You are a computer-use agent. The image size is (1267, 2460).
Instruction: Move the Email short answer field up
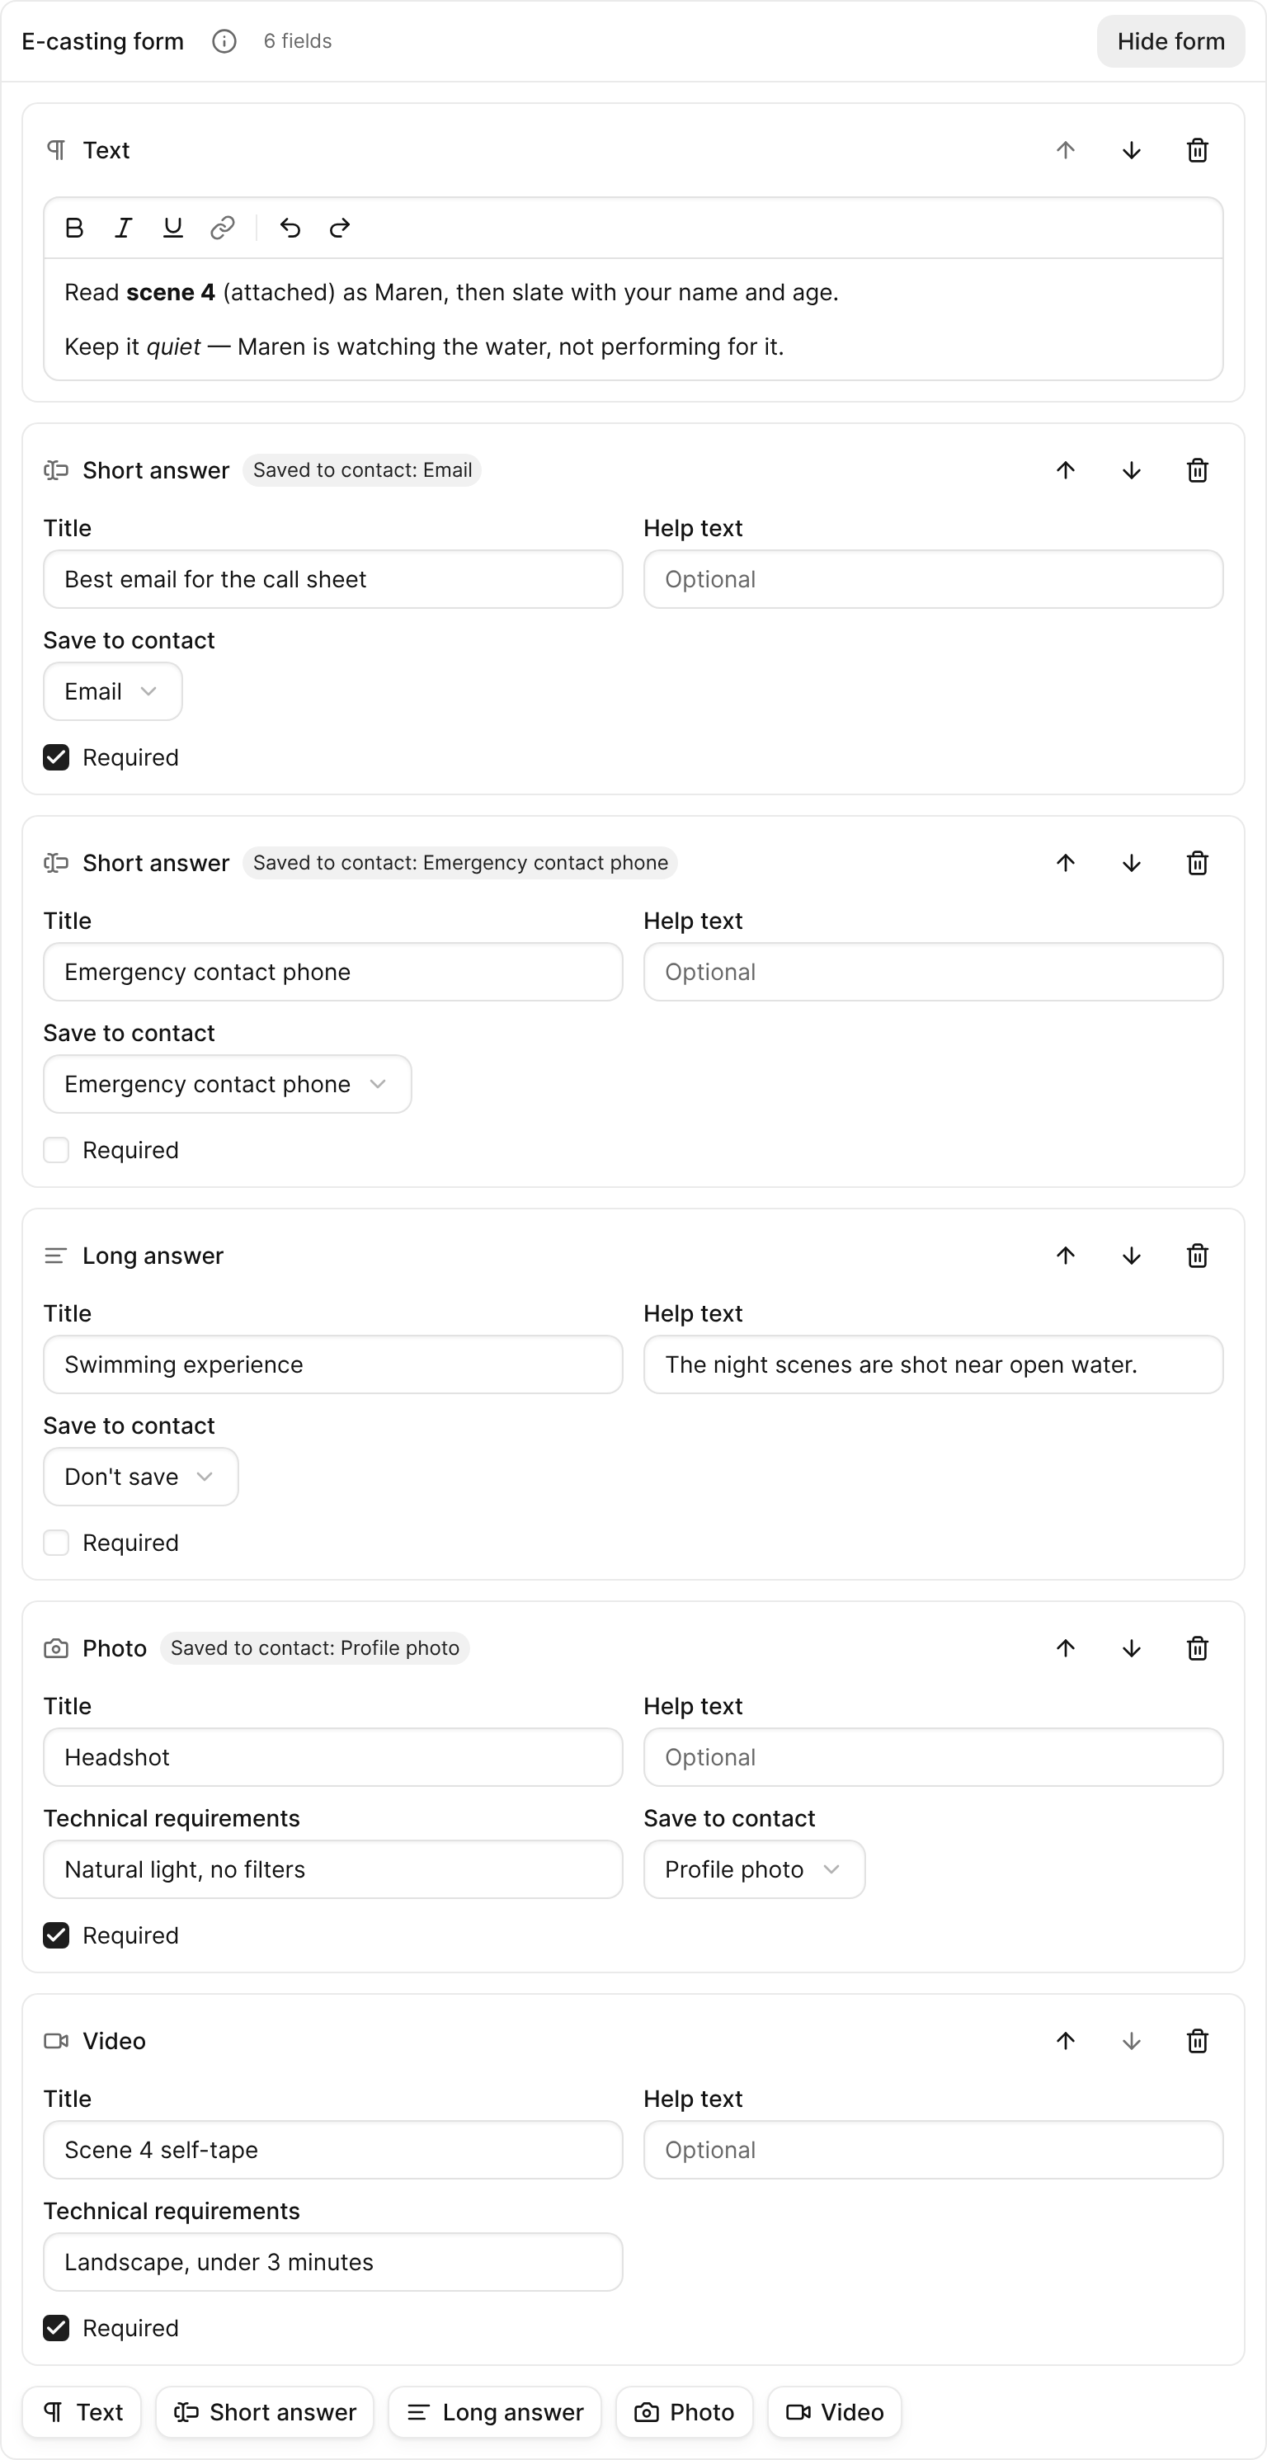tap(1066, 470)
